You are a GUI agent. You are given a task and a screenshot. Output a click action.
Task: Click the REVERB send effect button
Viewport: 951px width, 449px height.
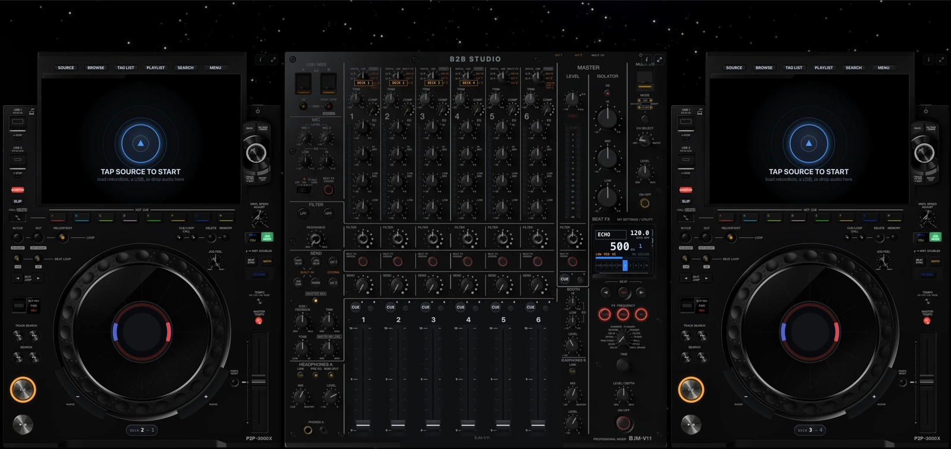(316, 283)
